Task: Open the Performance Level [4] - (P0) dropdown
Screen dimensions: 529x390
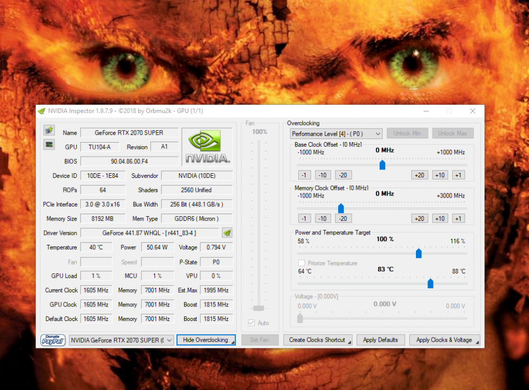Action: click(336, 134)
